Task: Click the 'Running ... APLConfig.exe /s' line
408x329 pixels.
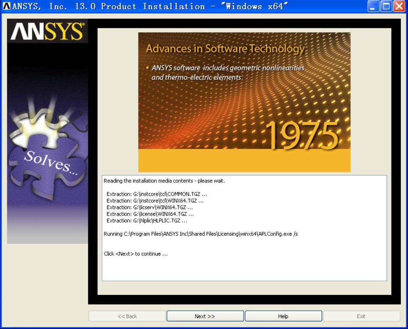Action: pyautogui.click(x=201, y=234)
